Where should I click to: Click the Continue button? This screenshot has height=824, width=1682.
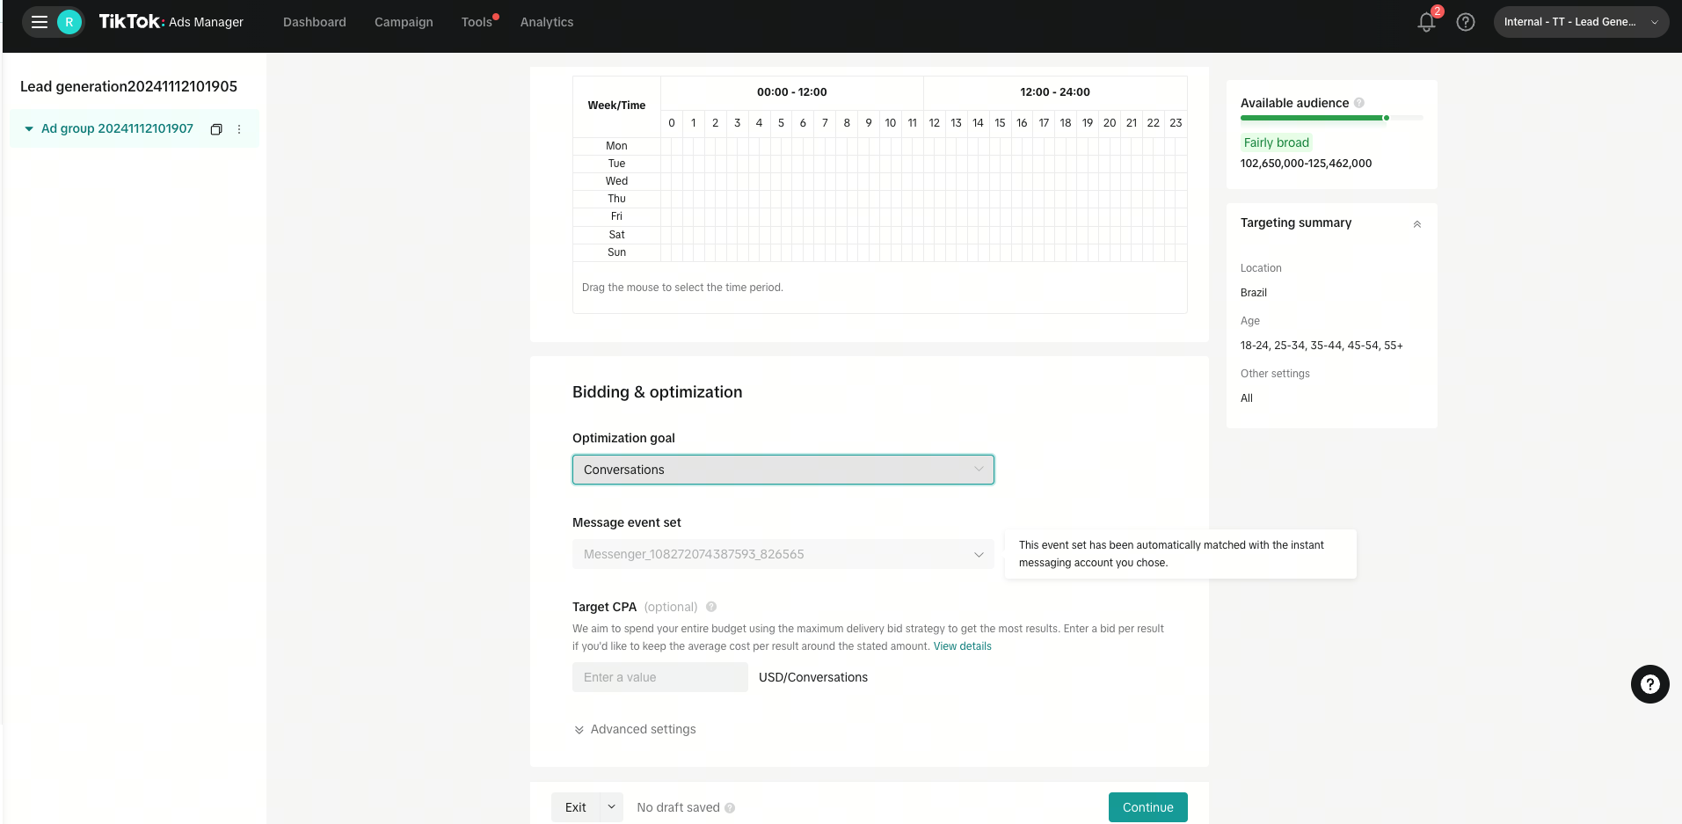point(1148,807)
